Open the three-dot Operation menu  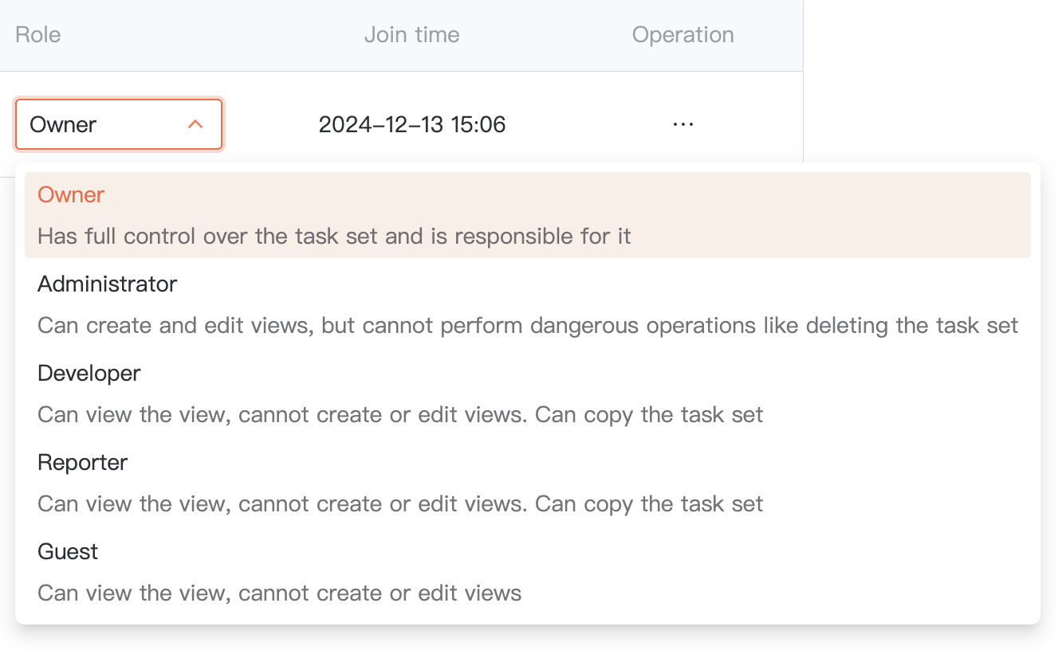point(682,124)
